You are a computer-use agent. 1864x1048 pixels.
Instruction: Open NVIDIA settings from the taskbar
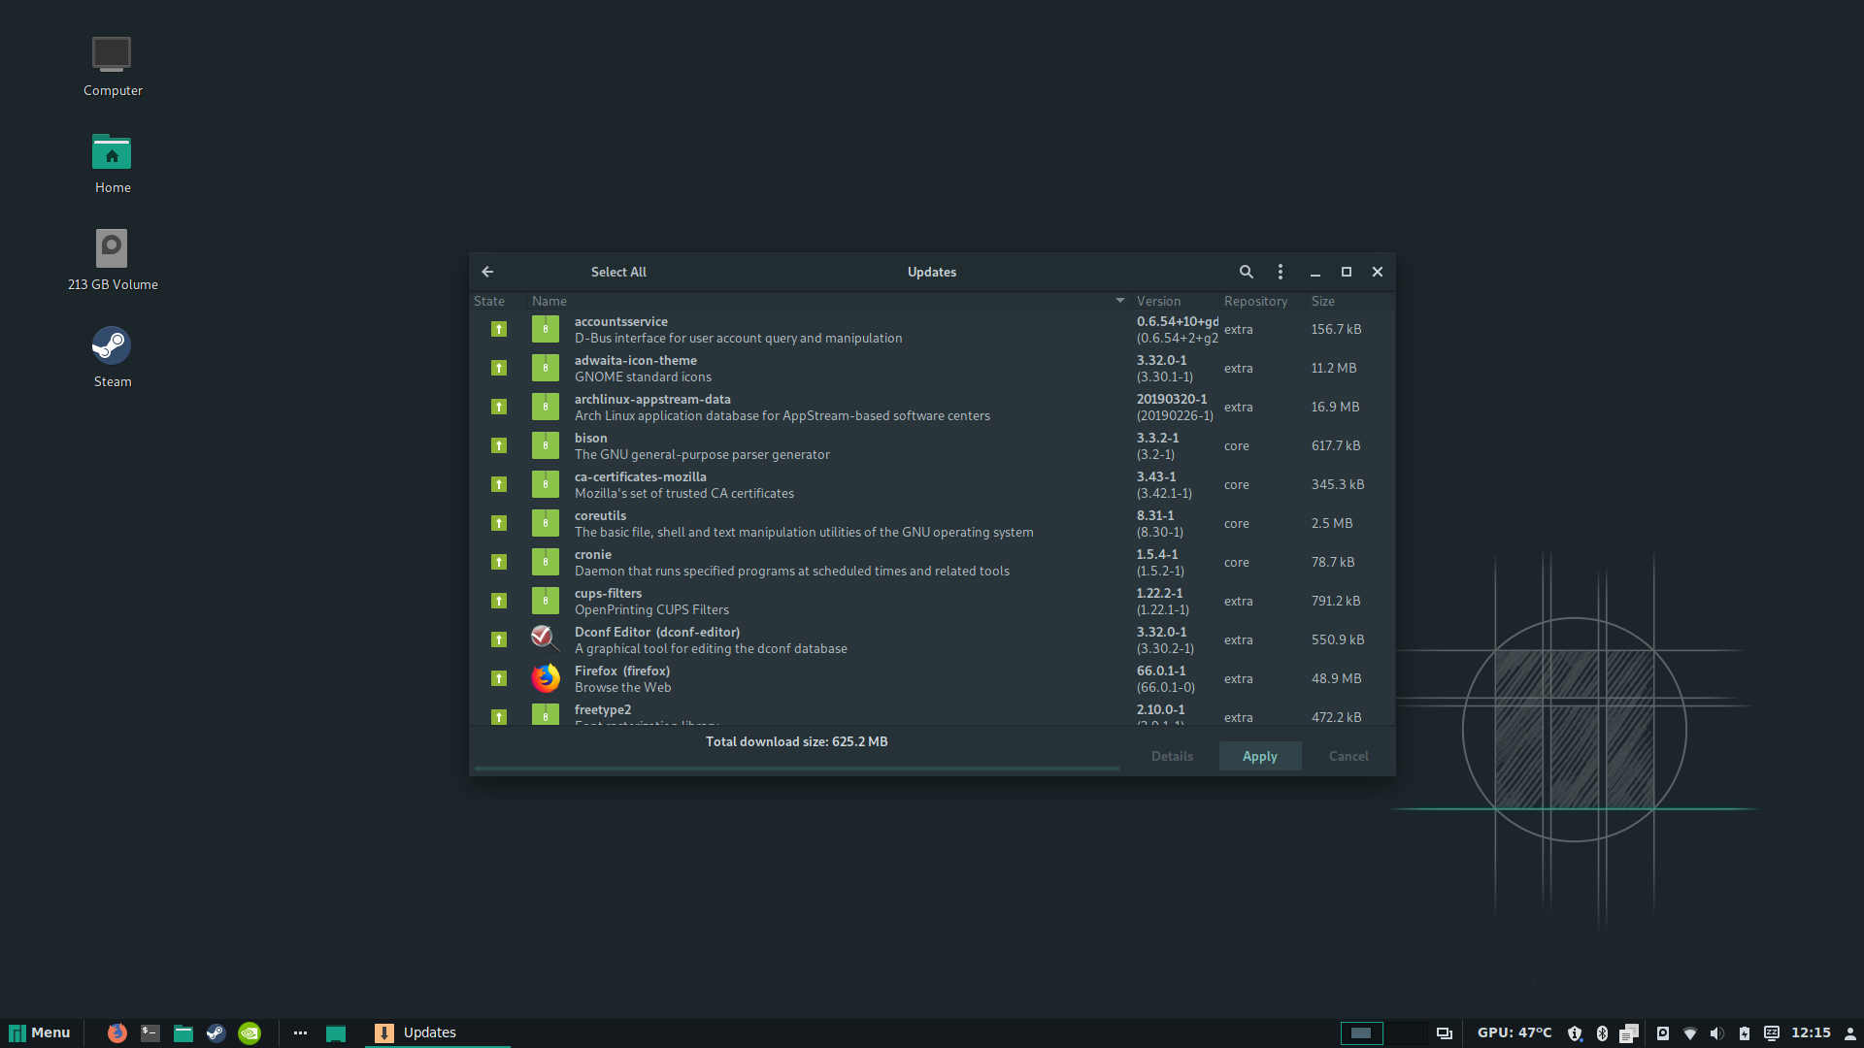pos(250,1032)
